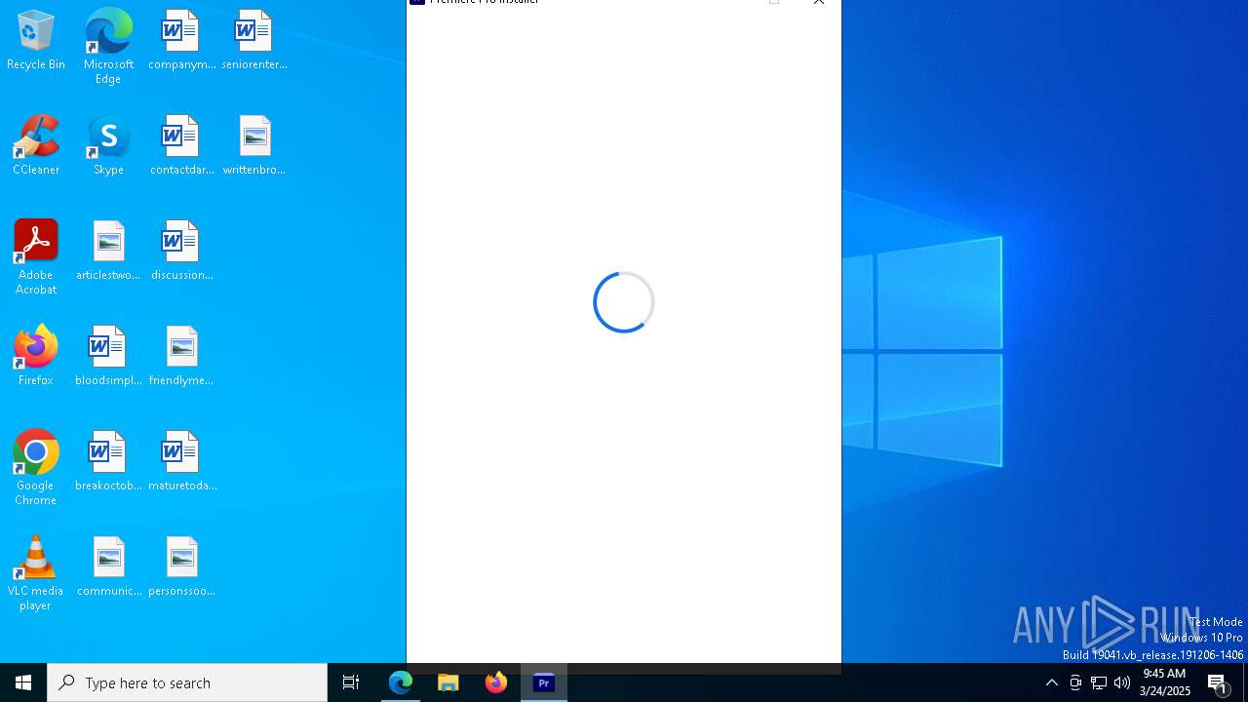Open the network status tray icon
This screenshot has width=1248, height=702.
click(x=1099, y=682)
